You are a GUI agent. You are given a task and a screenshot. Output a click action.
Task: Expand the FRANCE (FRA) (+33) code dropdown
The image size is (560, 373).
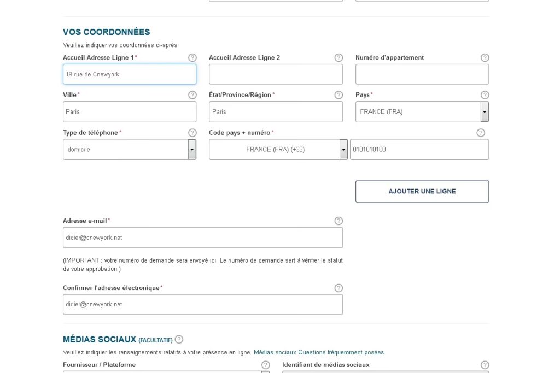point(343,150)
